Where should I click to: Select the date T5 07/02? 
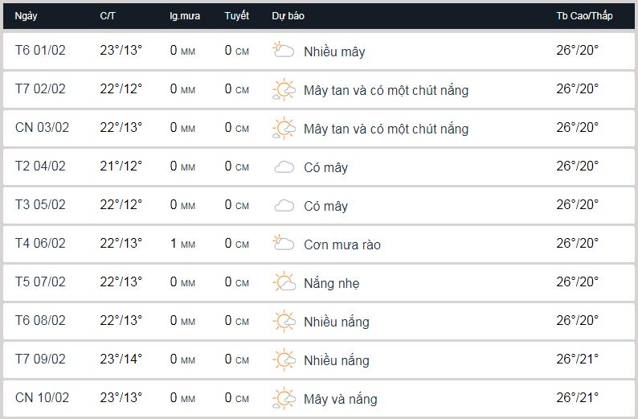click(40, 281)
